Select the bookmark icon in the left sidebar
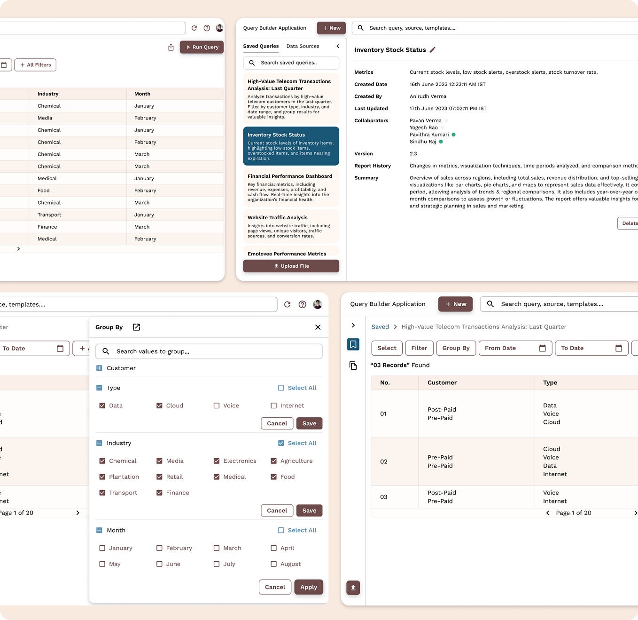Image resolution: width=638 pixels, height=620 pixels. tap(353, 344)
